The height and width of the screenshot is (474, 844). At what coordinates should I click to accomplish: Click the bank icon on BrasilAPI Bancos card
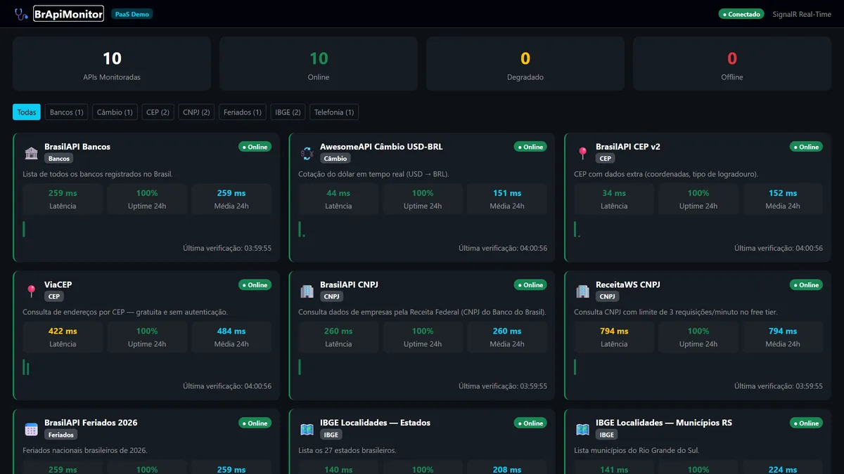click(x=31, y=152)
